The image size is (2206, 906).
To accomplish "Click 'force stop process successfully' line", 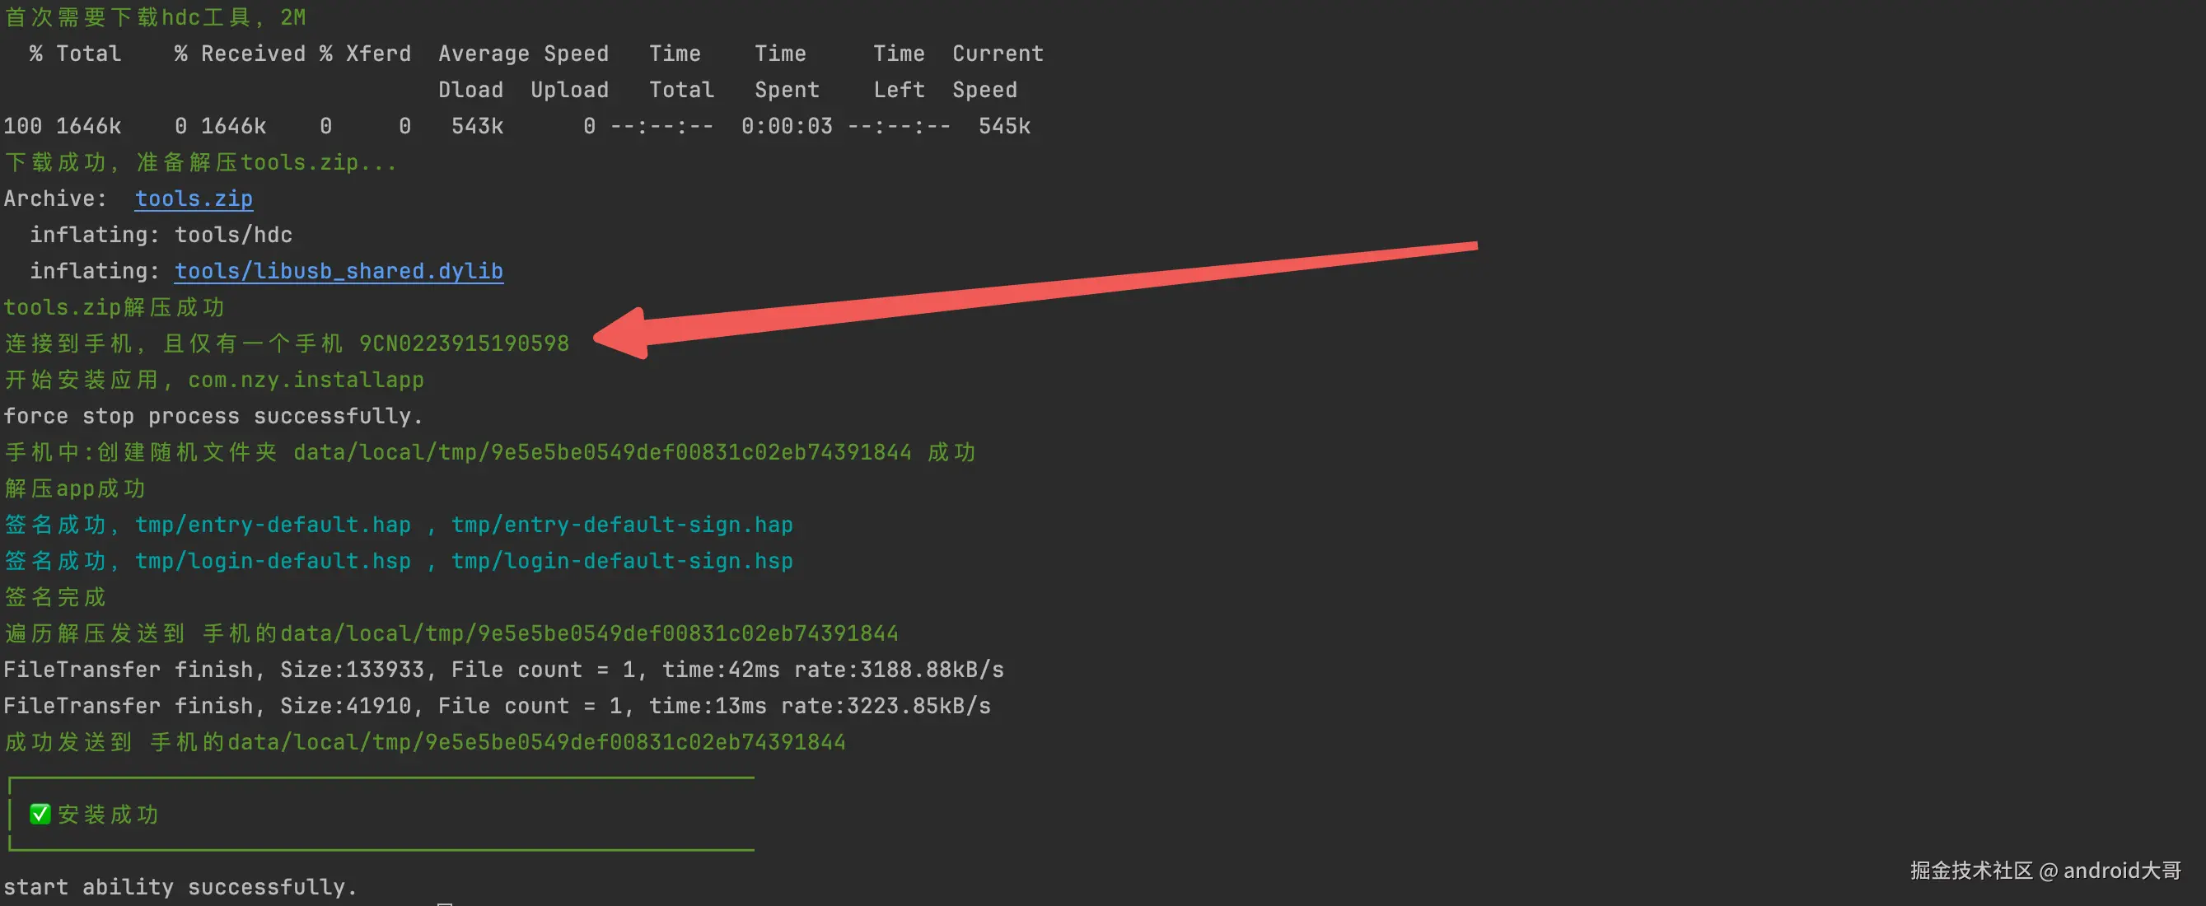I will (213, 416).
